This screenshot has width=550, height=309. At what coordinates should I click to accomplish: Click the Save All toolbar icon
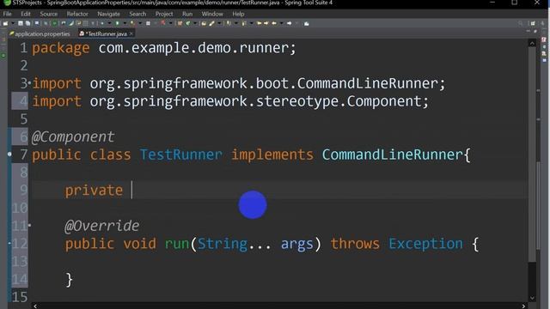pyautogui.click(x=27, y=23)
